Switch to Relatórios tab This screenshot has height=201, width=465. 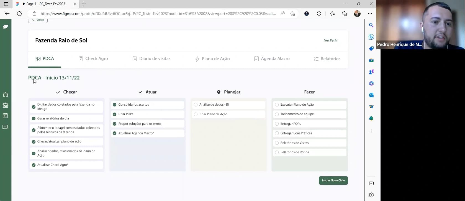click(x=327, y=59)
